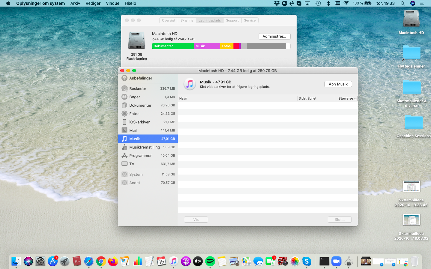Click Dropbox icon in menu bar
The image size is (431, 269).
click(x=277, y=3)
